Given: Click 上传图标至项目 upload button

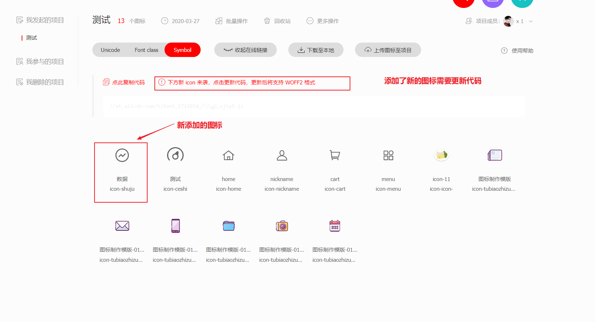Looking at the screenshot, I should (x=388, y=50).
